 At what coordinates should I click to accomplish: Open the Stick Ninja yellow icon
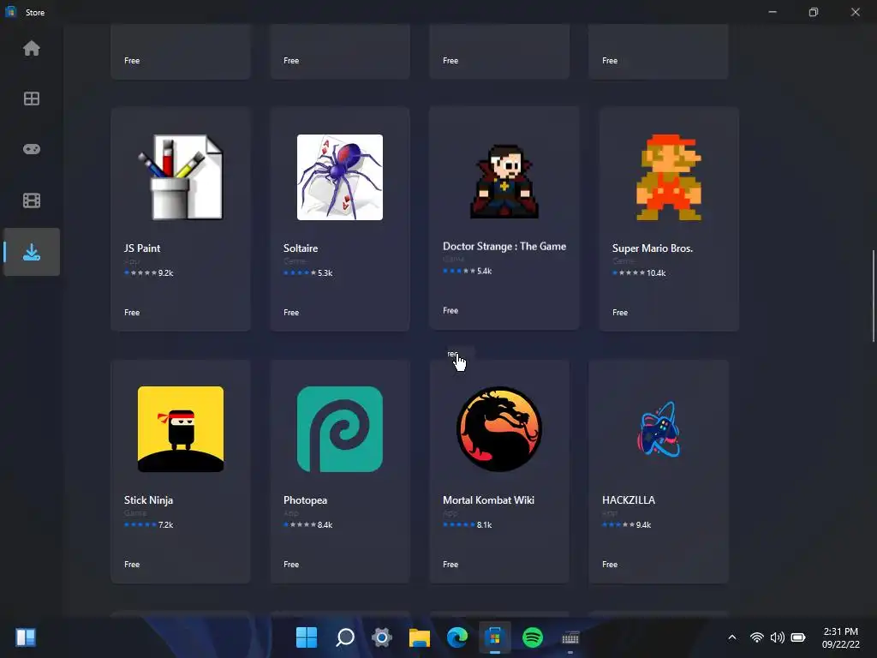pyautogui.click(x=181, y=429)
